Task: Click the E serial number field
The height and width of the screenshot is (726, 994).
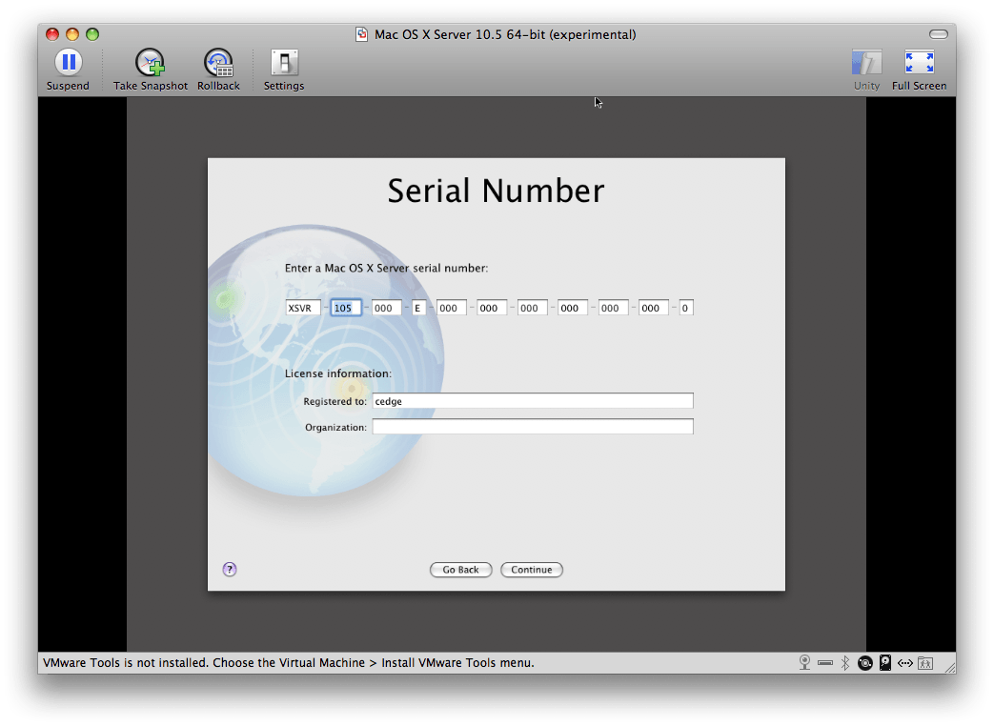Action: point(418,308)
